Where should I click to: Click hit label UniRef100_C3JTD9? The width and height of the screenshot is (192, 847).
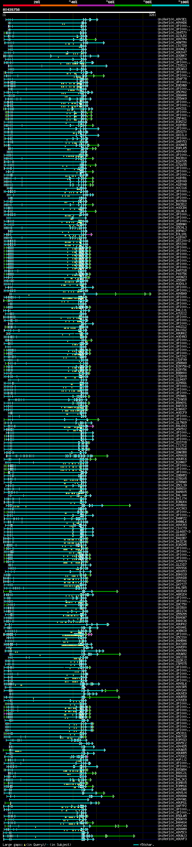pos(172,46)
